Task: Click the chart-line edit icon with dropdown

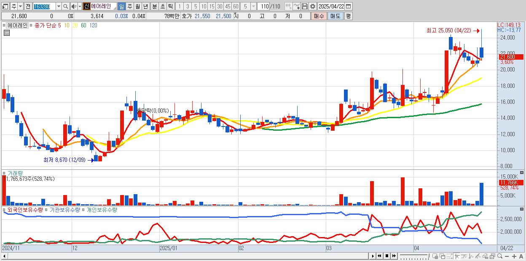Action: [x=297, y=7]
